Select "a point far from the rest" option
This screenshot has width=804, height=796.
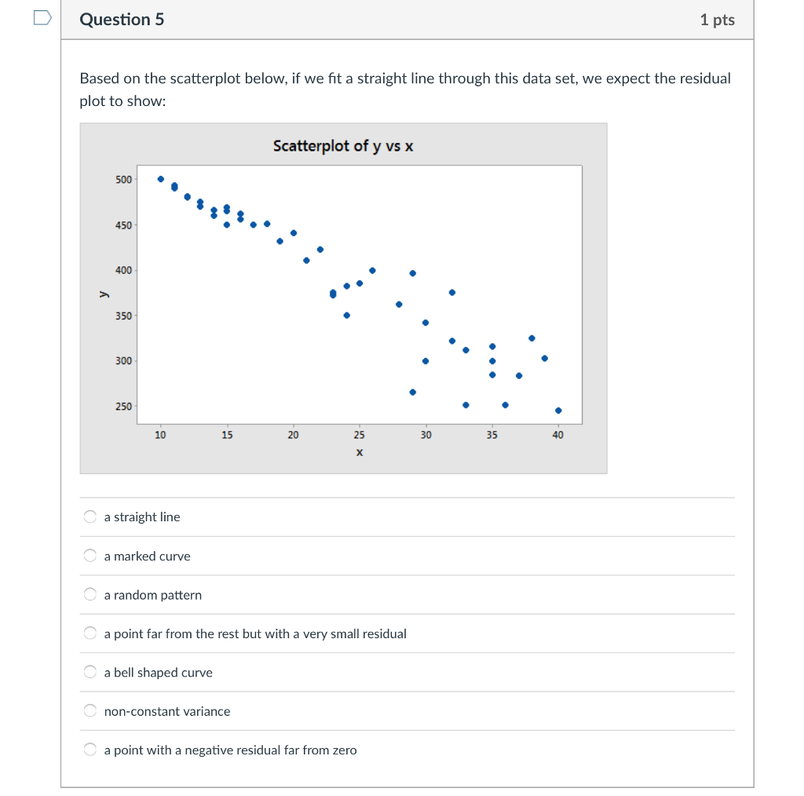[x=90, y=633]
